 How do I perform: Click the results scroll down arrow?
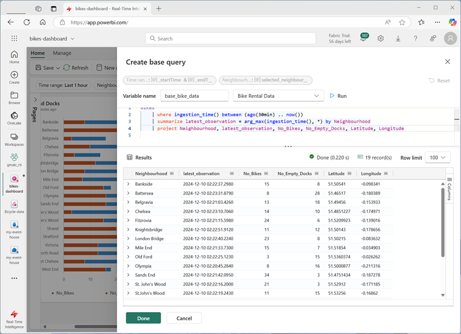443,295
